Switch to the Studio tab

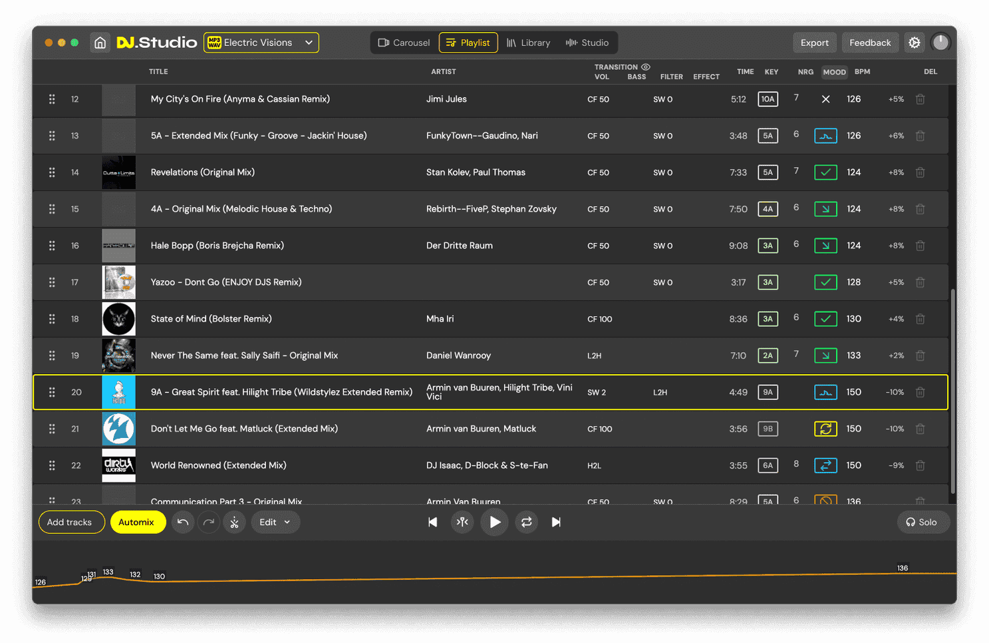[587, 43]
